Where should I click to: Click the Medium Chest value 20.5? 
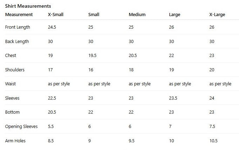pos(133,56)
